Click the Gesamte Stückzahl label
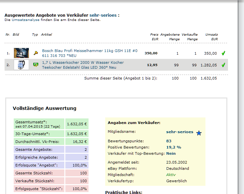 point(39,173)
